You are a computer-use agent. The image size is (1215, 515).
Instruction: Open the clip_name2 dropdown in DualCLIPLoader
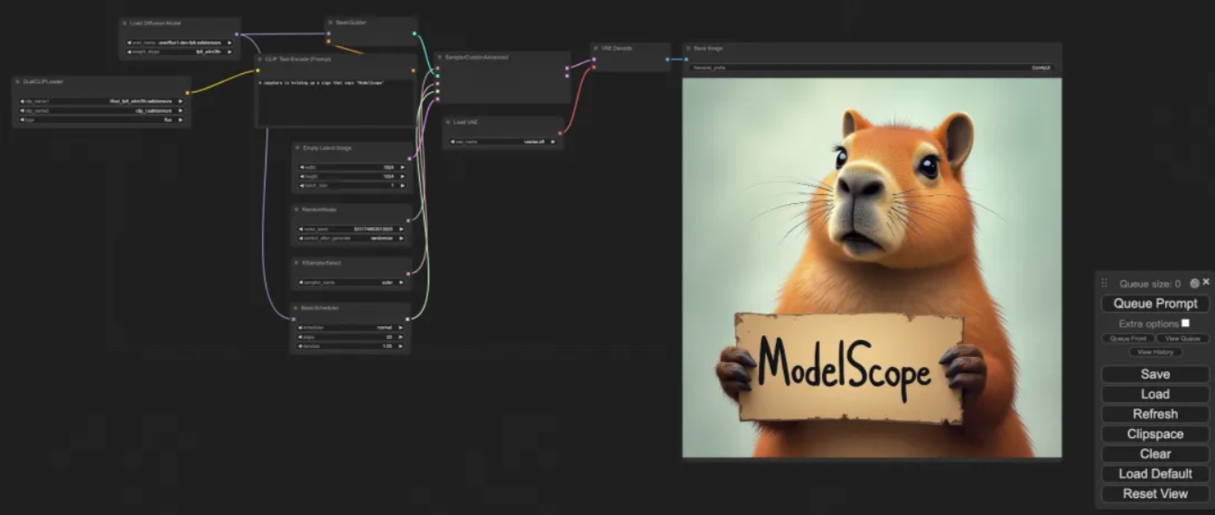click(101, 110)
